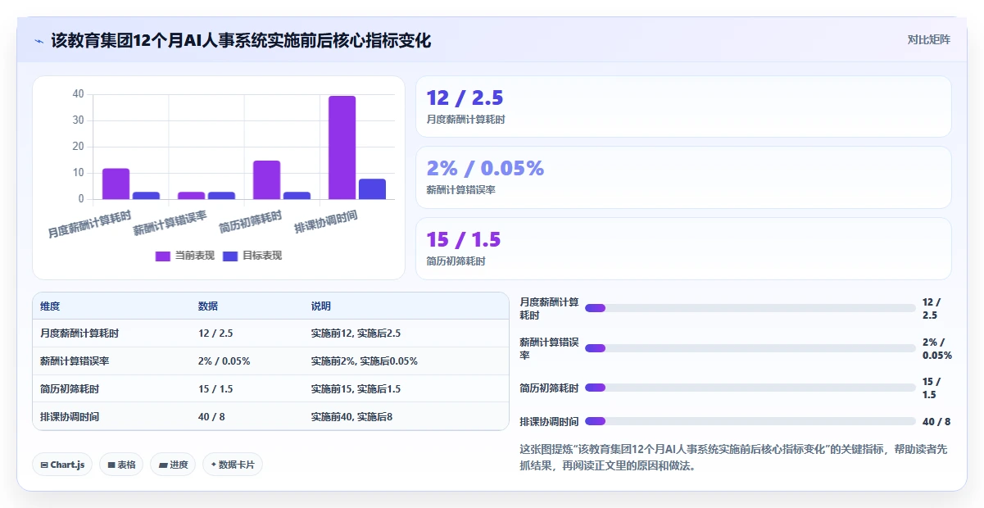Click the 简历初筛耗时 progress bar

click(x=750, y=388)
